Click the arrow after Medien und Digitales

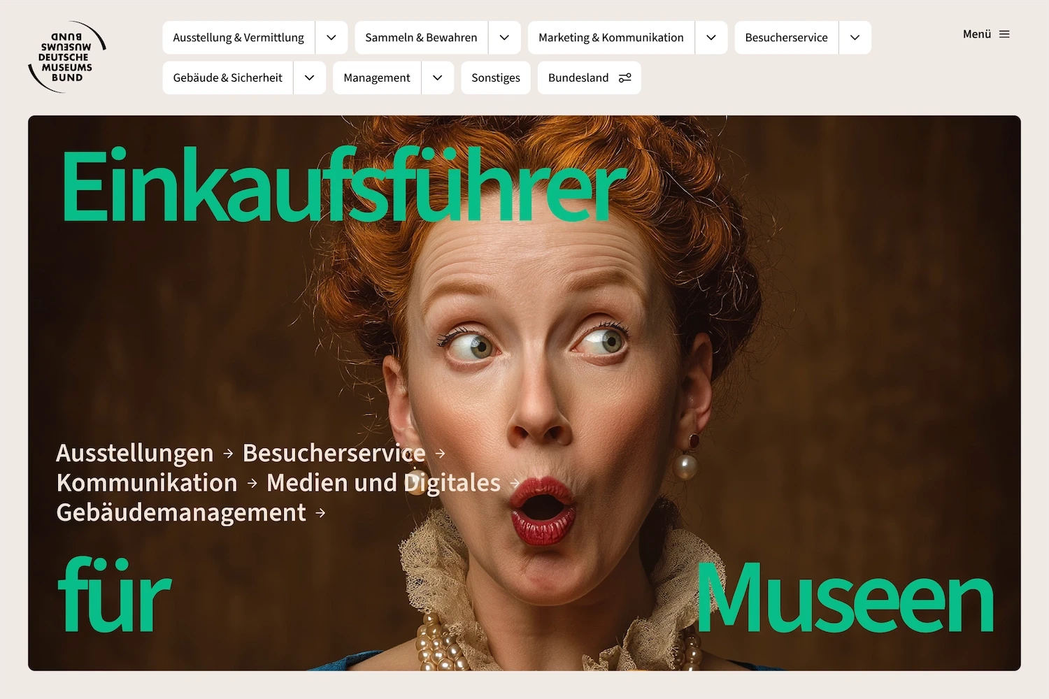(x=516, y=483)
